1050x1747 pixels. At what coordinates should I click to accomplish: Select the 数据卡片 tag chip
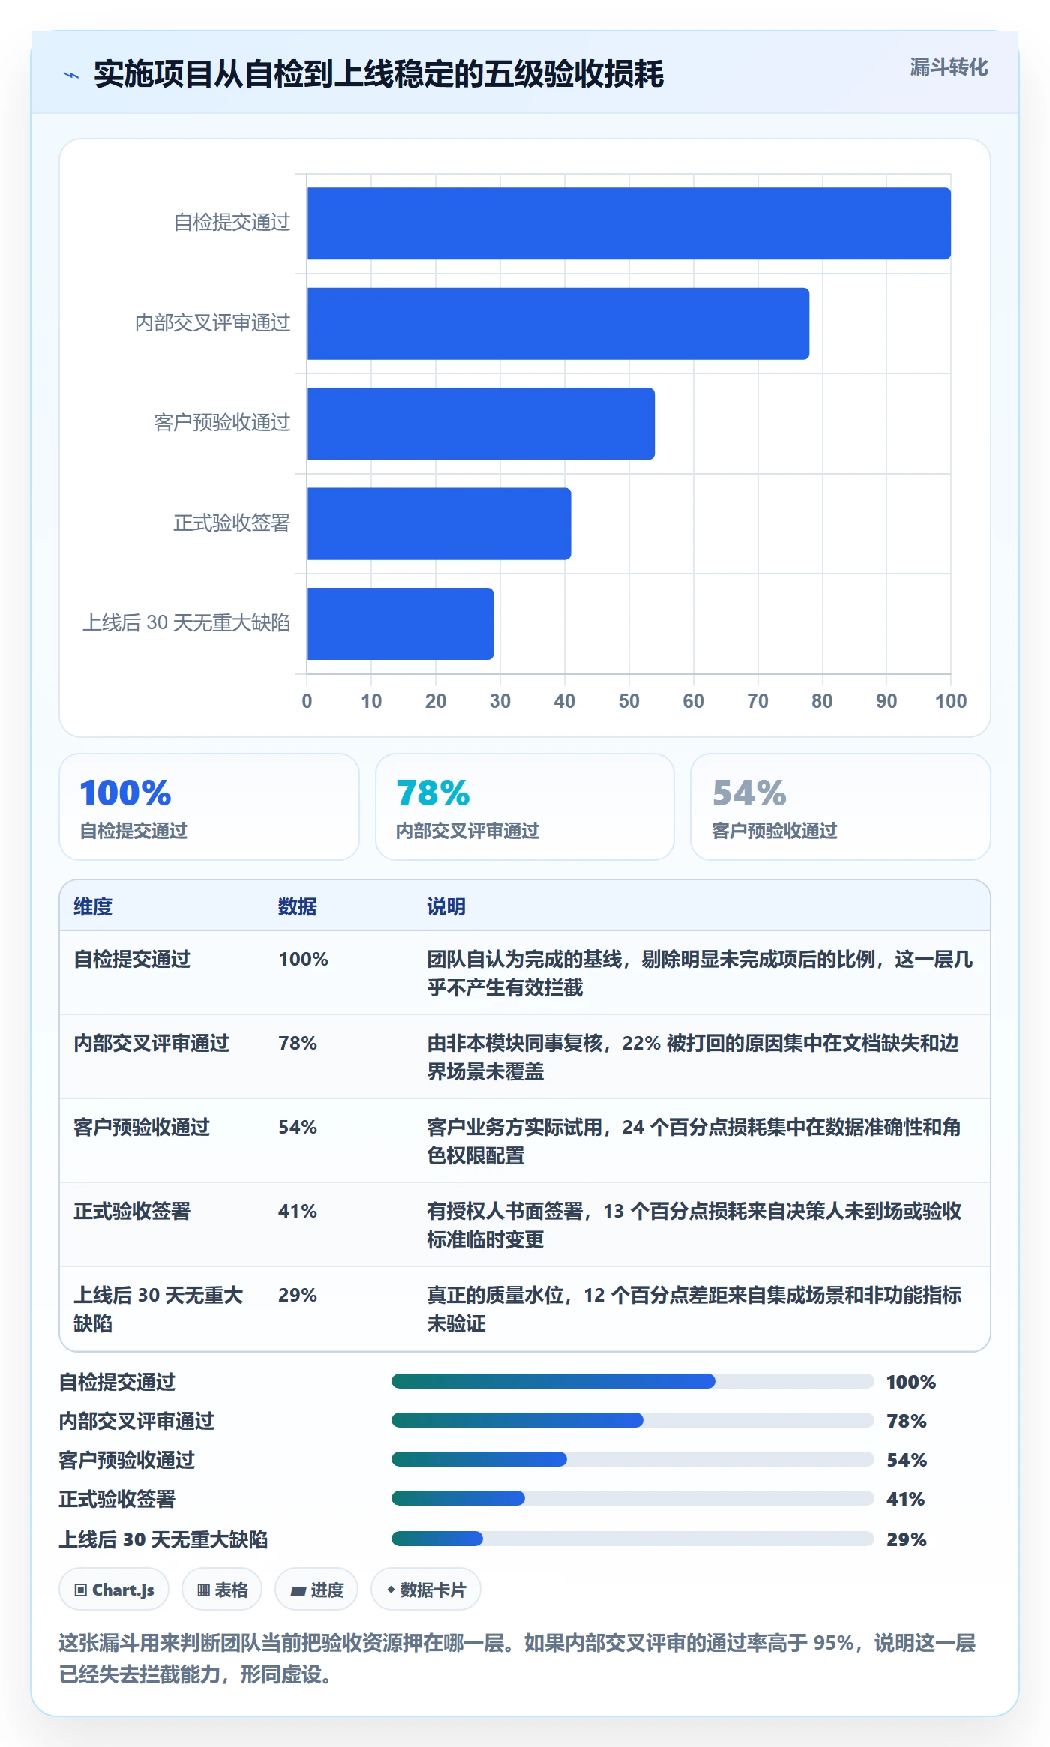[x=426, y=1590]
